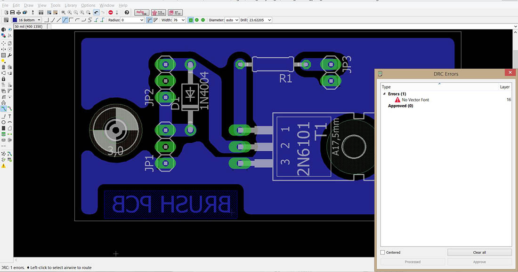Open Help via the question mark icon

[127, 12]
